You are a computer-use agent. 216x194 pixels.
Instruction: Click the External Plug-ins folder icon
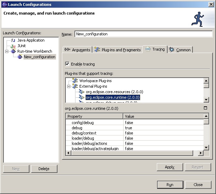click(x=75, y=86)
